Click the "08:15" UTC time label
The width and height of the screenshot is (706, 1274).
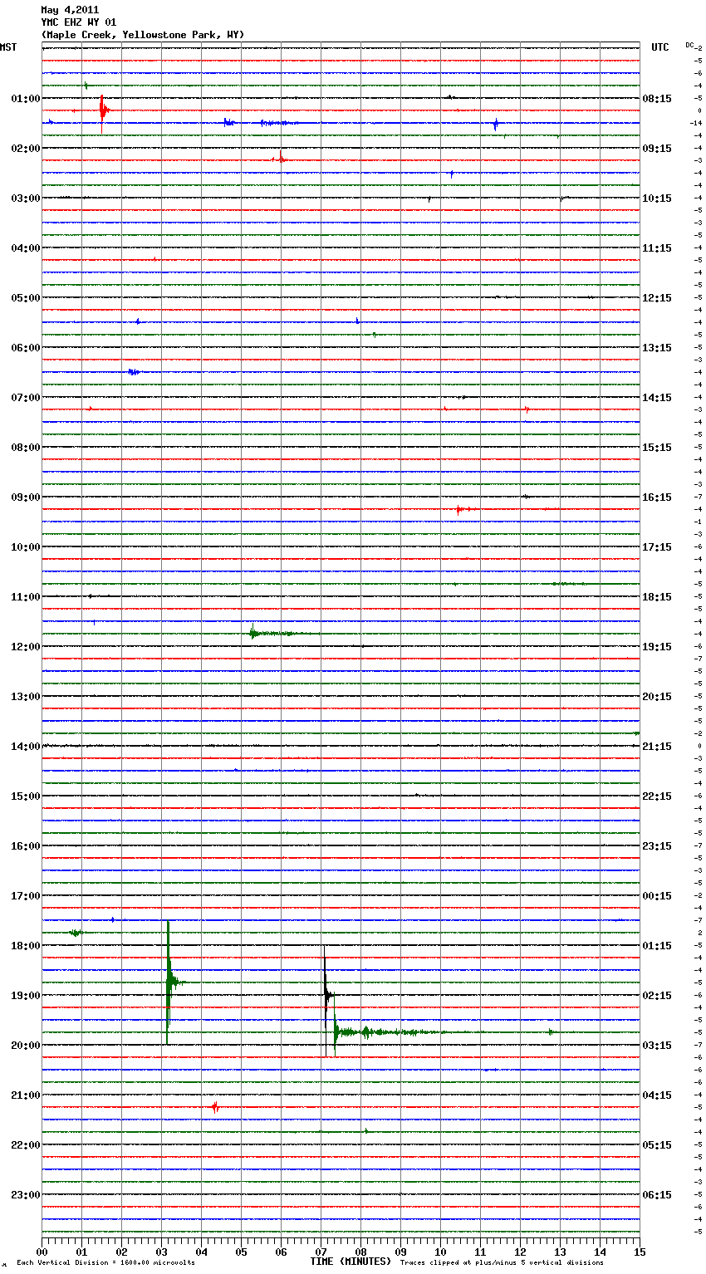[657, 99]
